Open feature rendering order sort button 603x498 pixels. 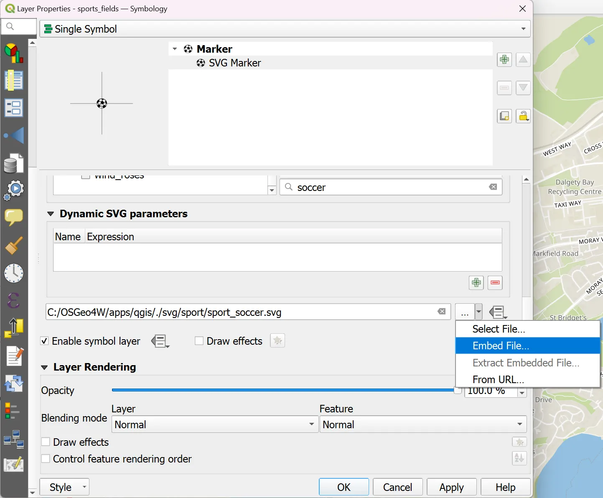[519, 458]
